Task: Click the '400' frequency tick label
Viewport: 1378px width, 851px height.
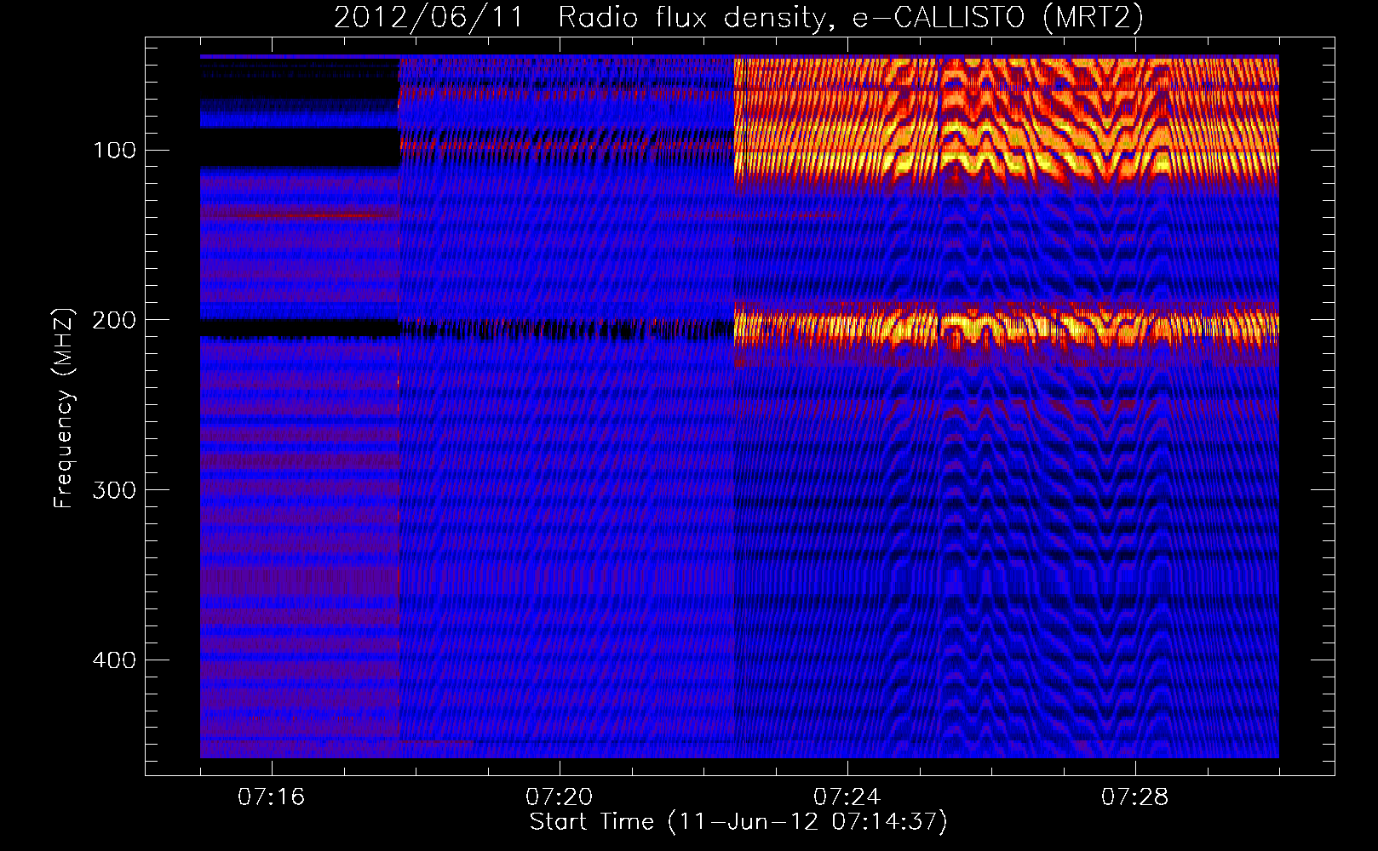Action: coord(114,660)
